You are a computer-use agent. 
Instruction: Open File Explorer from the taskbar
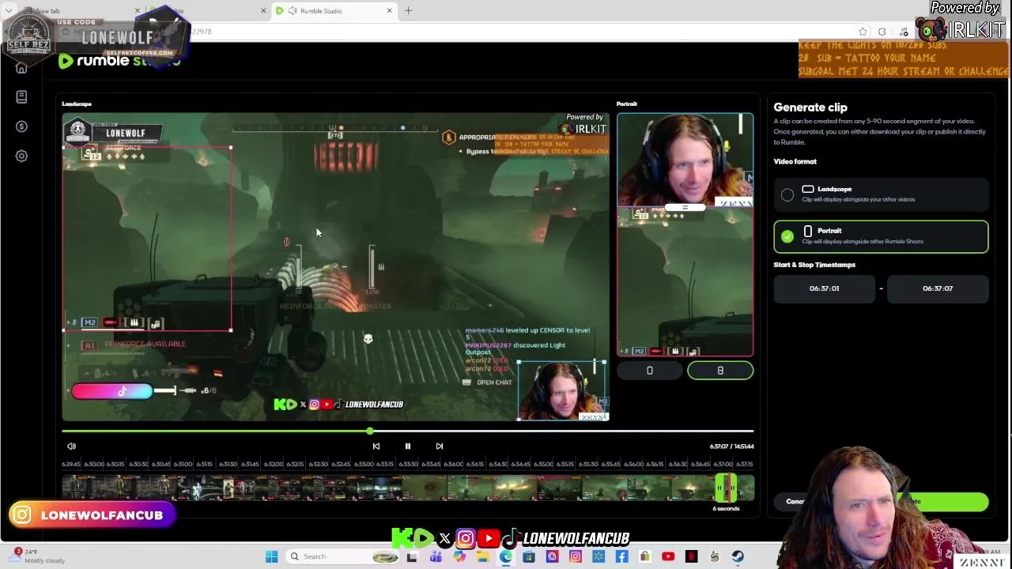pyautogui.click(x=482, y=557)
